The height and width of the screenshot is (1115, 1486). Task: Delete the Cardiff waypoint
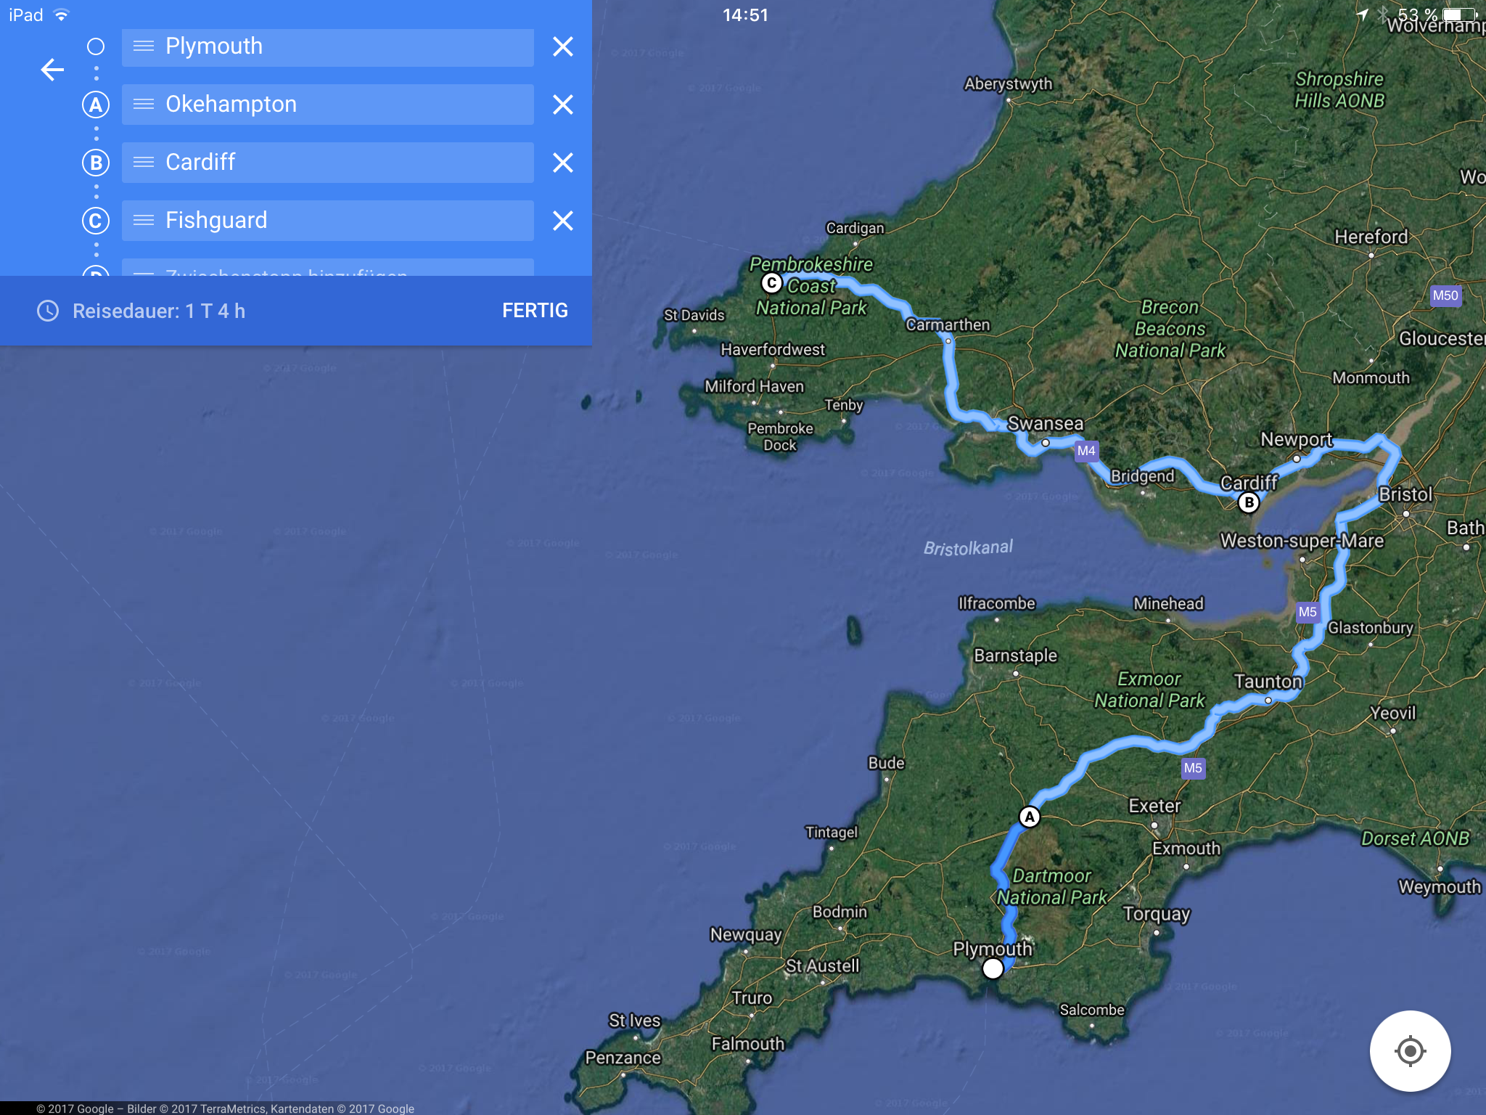[x=563, y=163]
